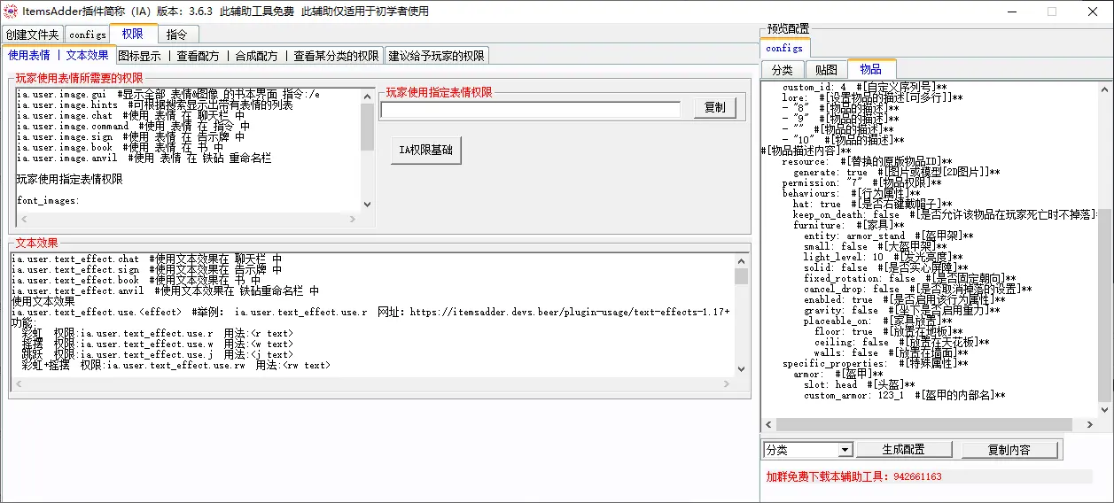Viewport: 1114px width, 503px height.
Task: Click scrollbar thumb of emoji permissions list
Action: point(368,127)
